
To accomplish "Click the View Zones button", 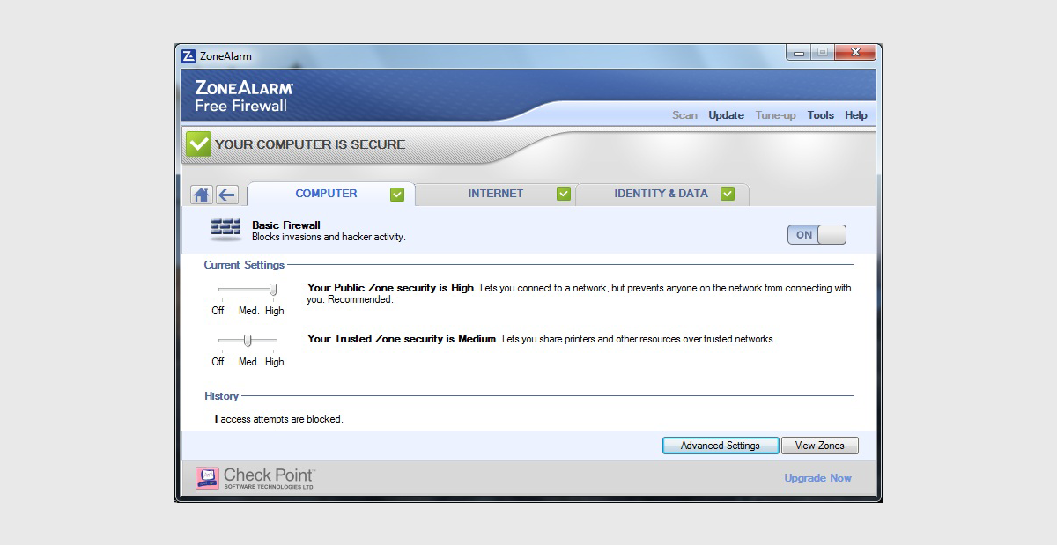I will (x=820, y=446).
